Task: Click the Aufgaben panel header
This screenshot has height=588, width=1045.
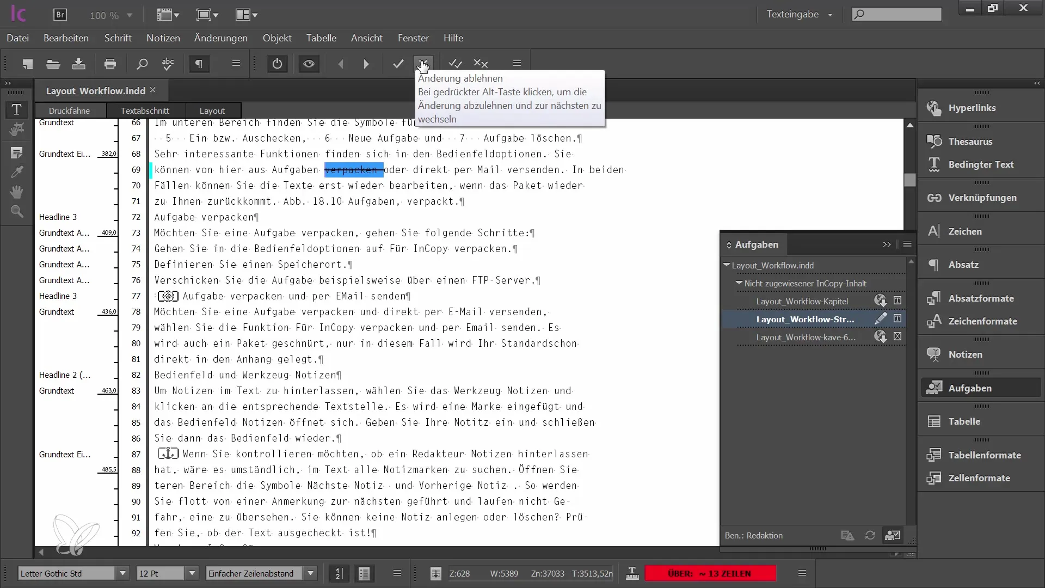Action: (757, 244)
